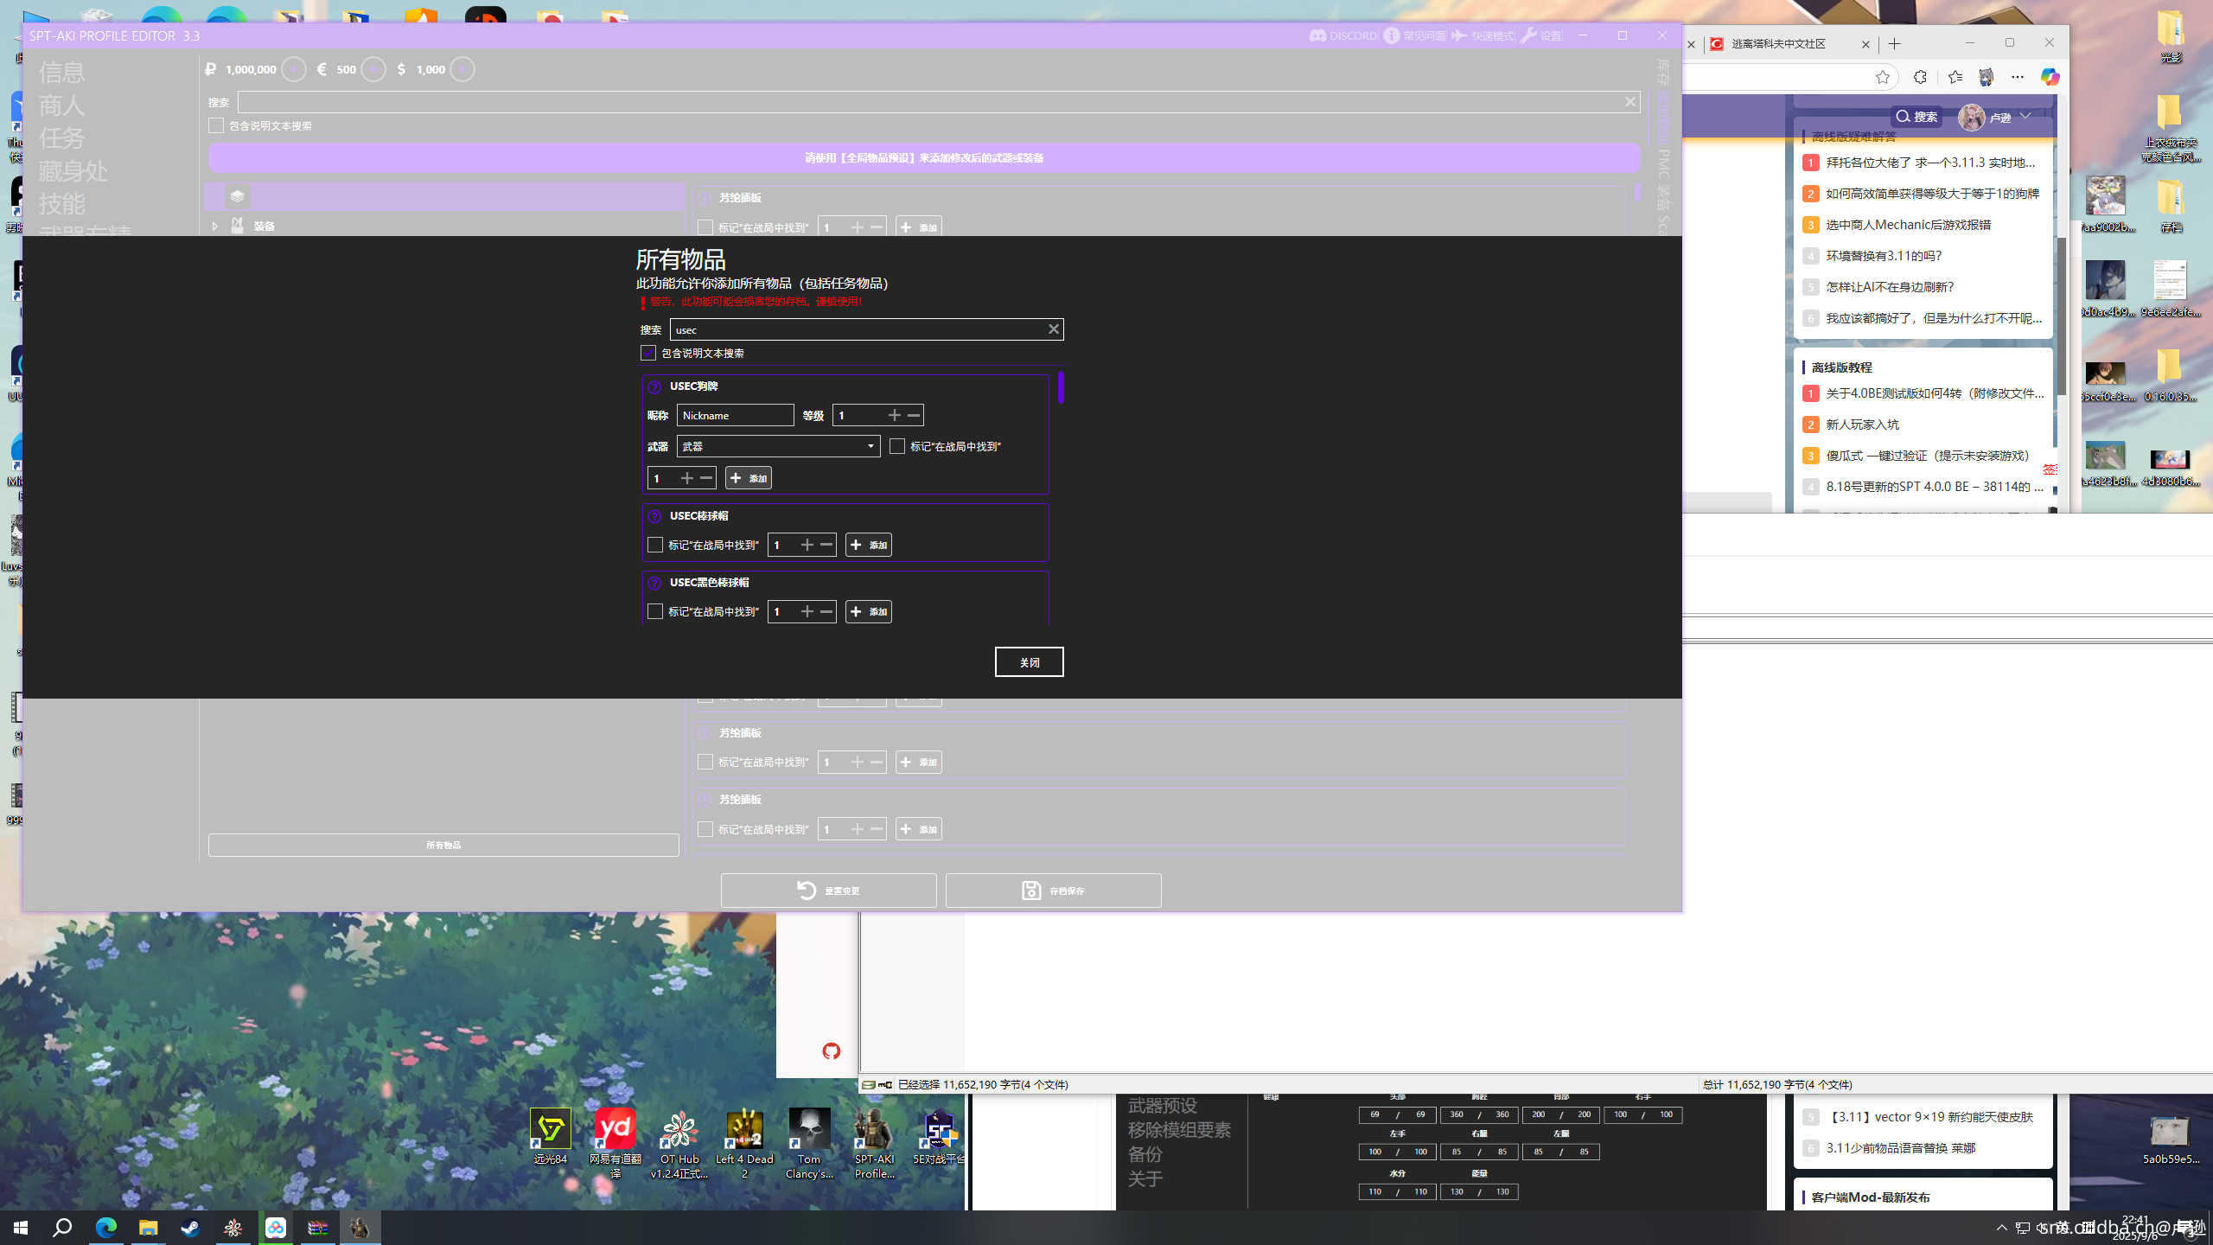The image size is (2213, 1245).
Task: Open help for USEC棒球帽 item
Action: (654, 516)
